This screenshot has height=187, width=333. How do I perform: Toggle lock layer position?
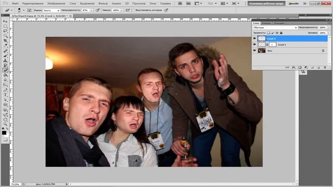(277, 33)
